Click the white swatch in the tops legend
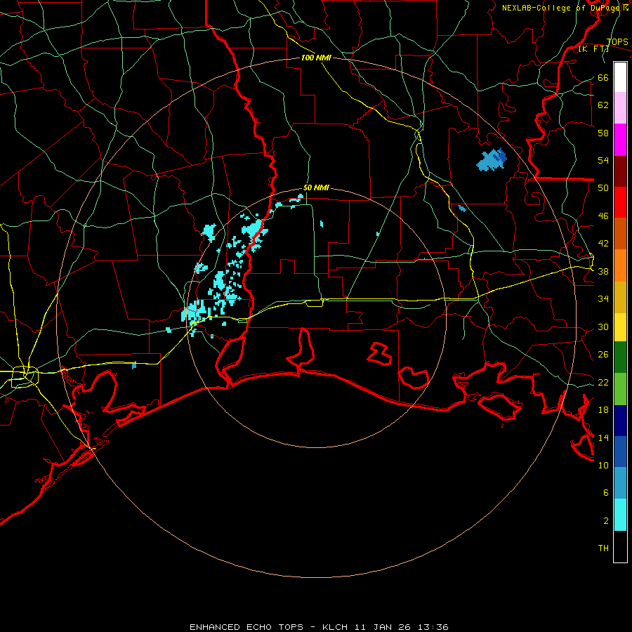 point(620,77)
